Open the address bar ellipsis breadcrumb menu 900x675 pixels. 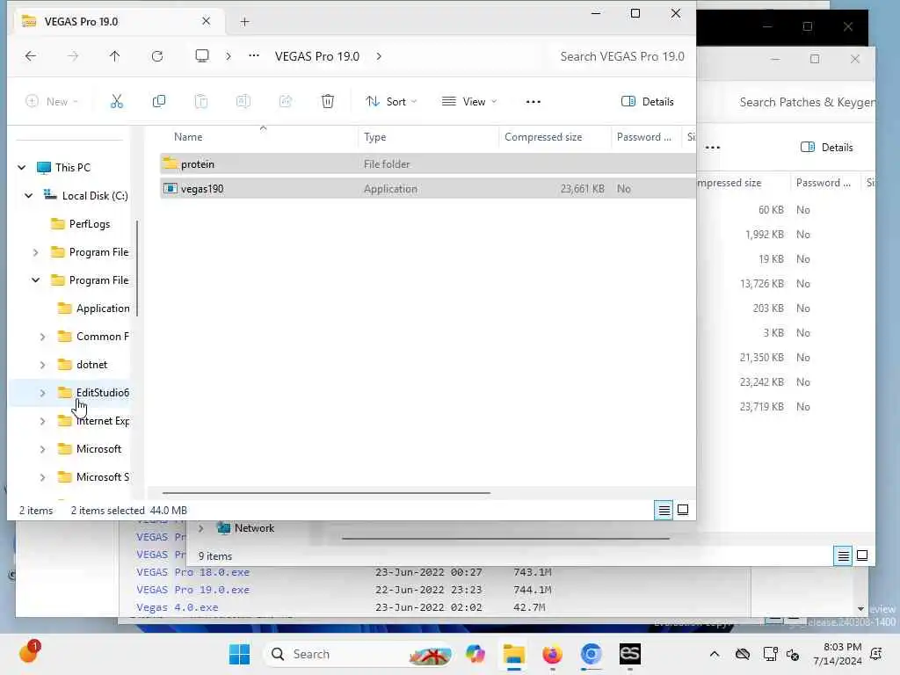(x=254, y=55)
